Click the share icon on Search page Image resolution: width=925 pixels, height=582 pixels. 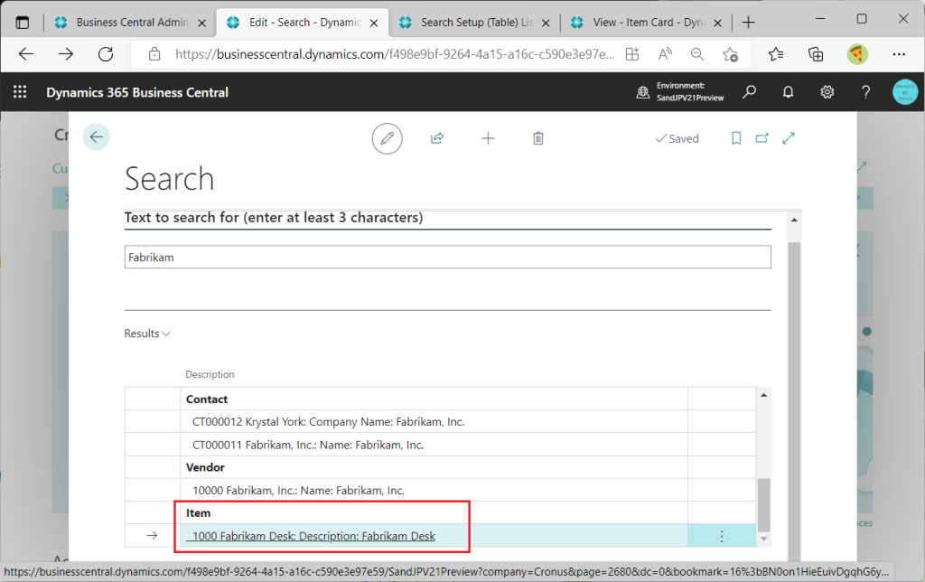437,138
